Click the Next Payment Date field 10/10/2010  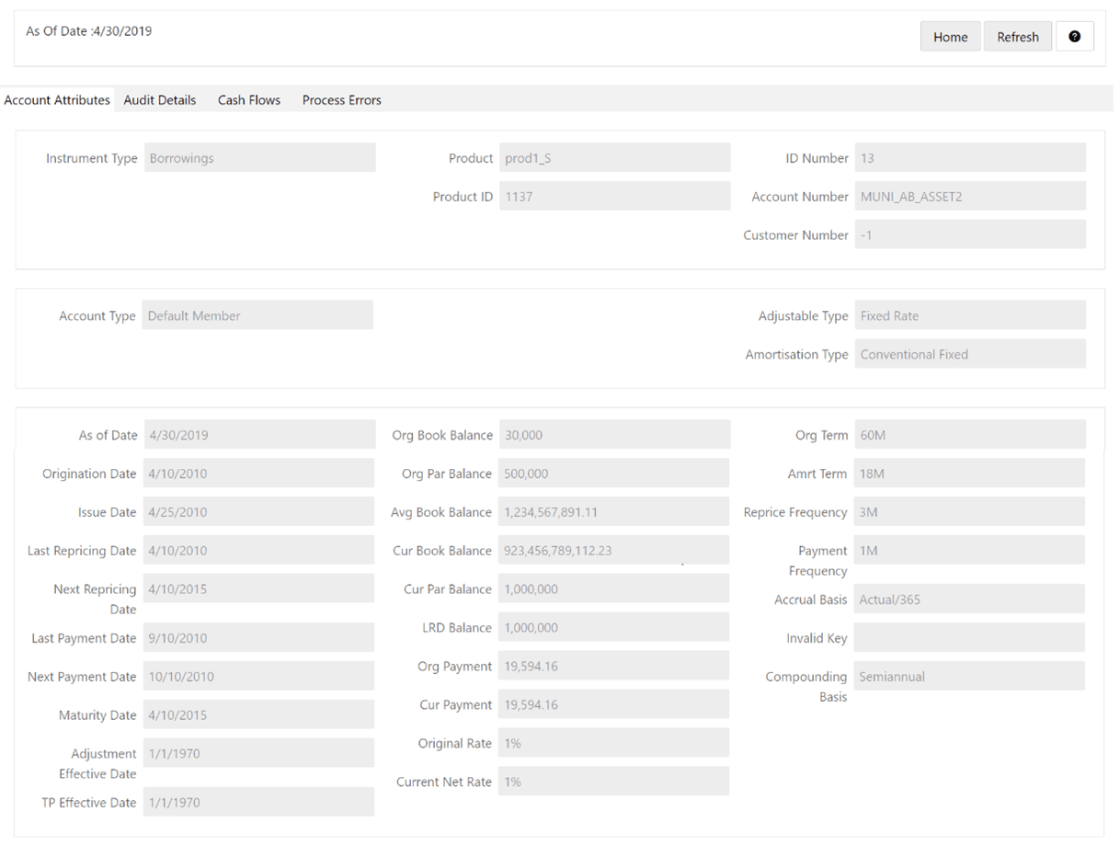click(x=258, y=676)
